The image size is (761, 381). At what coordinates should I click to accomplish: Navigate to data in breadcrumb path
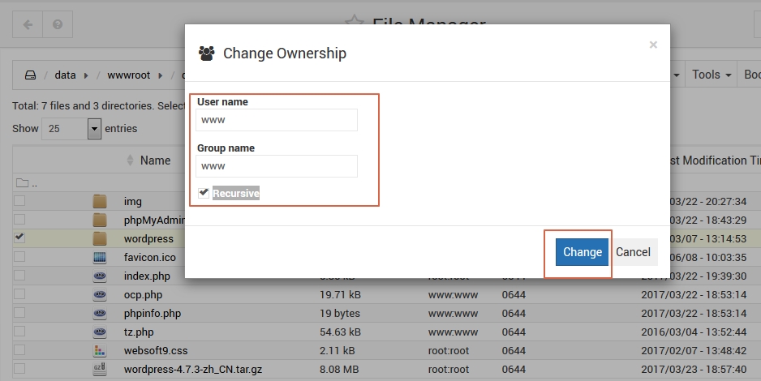65,75
